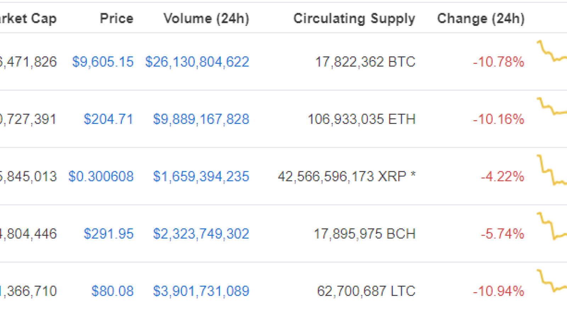Sort table by Market Cap header
Screen dimensions: 567x319
(x=28, y=19)
